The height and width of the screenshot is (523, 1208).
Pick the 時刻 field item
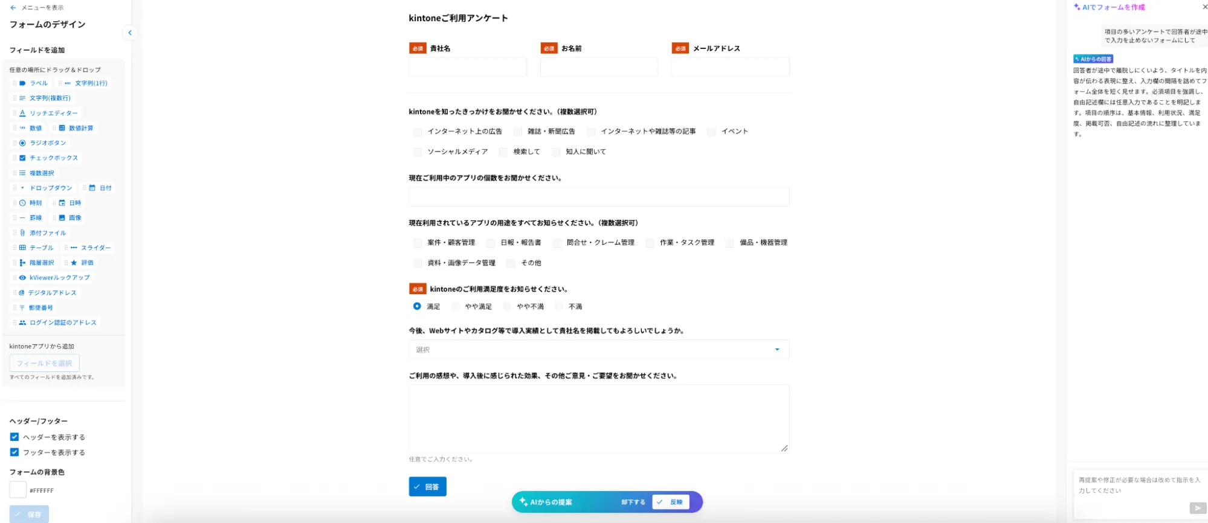28,203
